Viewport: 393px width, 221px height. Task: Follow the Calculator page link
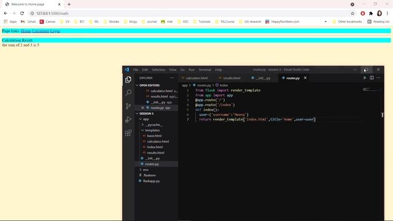tap(41, 31)
